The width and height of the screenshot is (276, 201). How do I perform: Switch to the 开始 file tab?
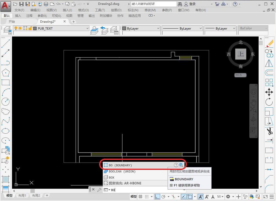click(12, 22)
